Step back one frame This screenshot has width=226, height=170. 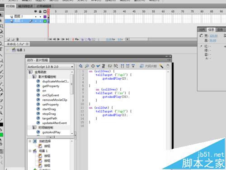pos(54,39)
